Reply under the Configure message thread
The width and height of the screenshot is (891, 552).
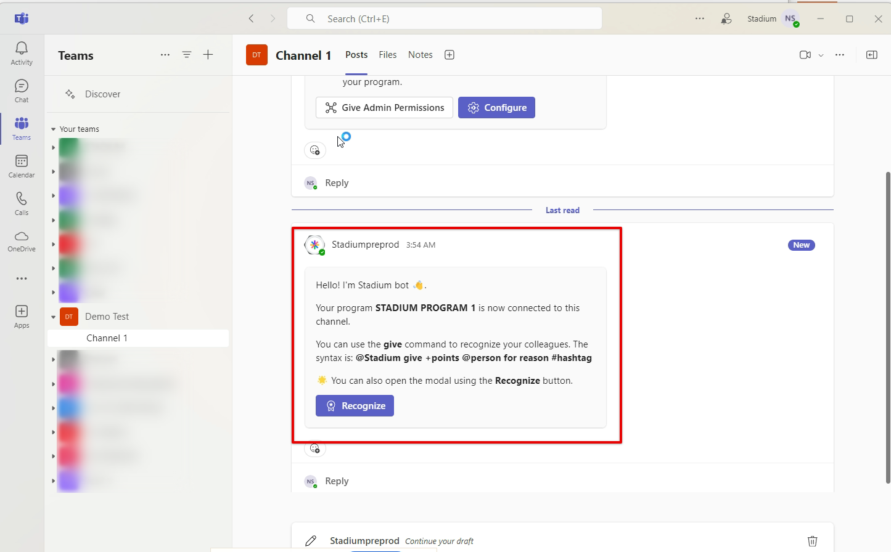pyautogui.click(x=337, y=183)
